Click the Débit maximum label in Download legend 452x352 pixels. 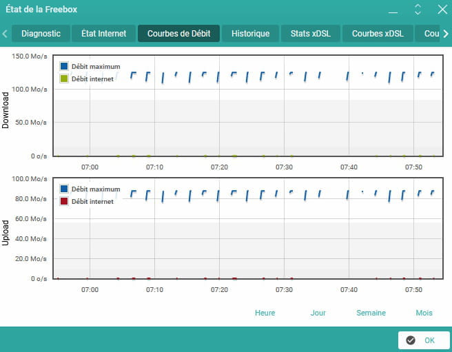[x=96, y=66]
